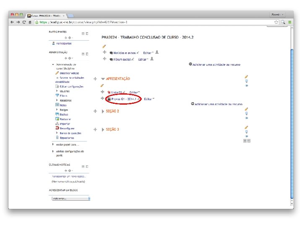Click the address bar URL field

154,22
